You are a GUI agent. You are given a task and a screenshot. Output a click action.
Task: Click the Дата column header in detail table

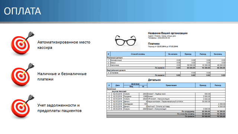point(118,85)
